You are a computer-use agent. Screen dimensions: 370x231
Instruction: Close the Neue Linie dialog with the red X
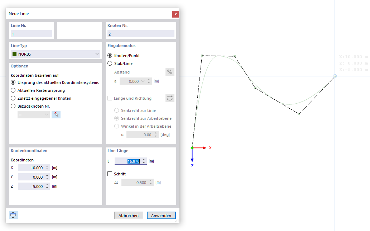coord(176,14)
